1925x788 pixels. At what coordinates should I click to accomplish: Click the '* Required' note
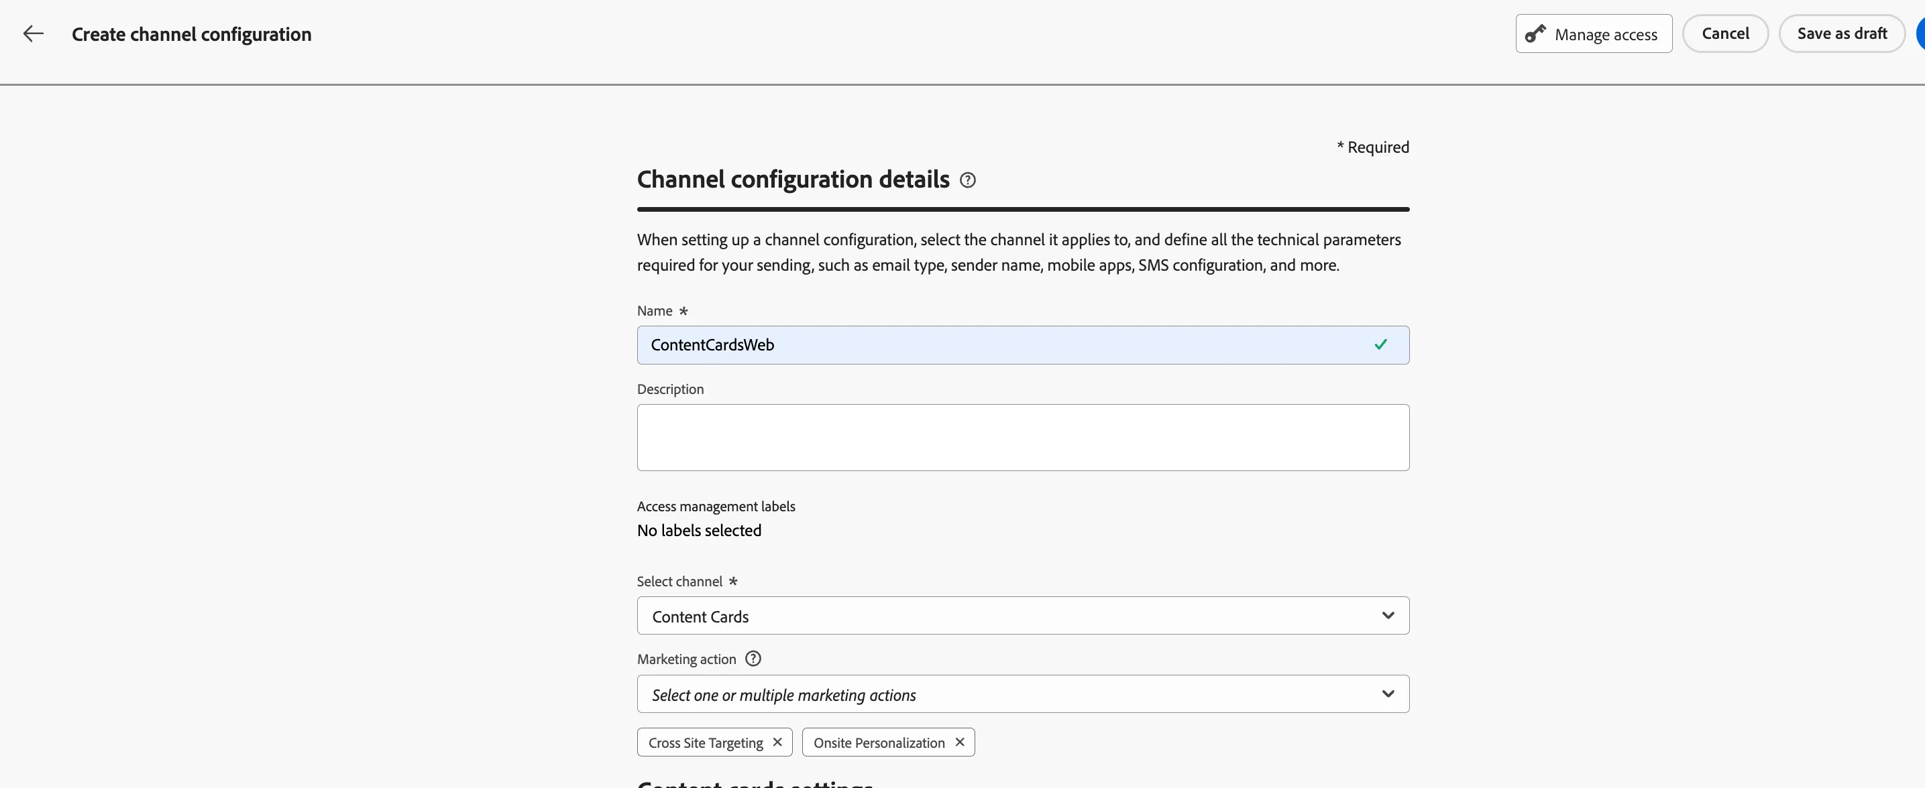click(1374, 147)
